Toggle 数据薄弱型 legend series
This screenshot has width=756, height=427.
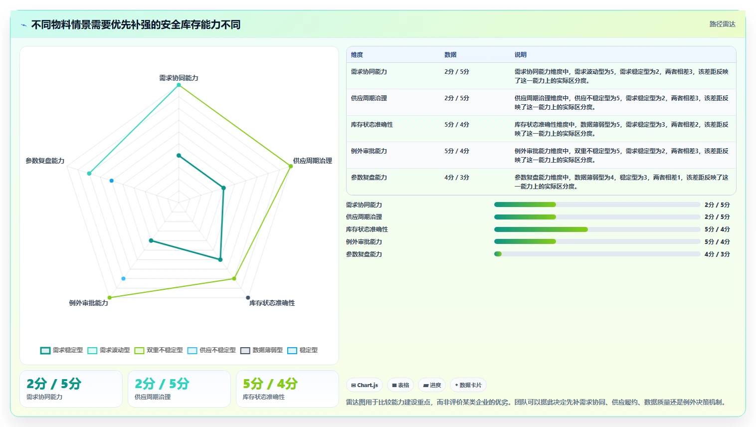[x=261, y=350]
